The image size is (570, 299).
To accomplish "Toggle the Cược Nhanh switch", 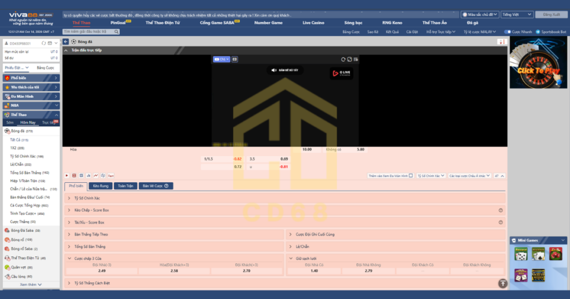I will click(508, 32).
